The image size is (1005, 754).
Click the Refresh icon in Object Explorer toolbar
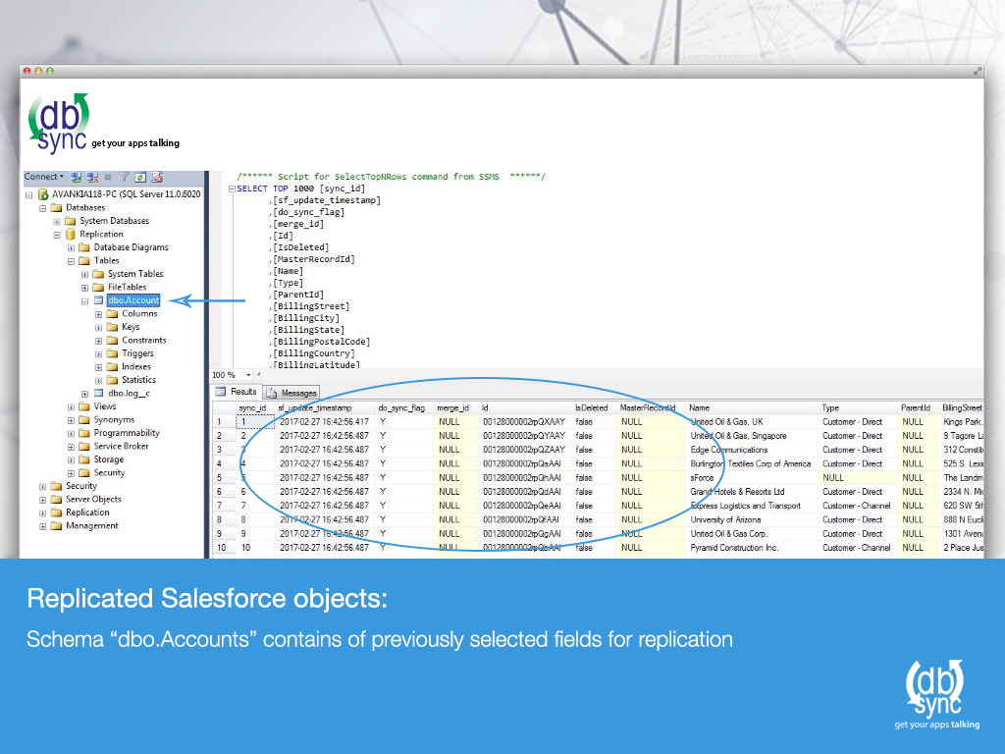pos(140,177)
